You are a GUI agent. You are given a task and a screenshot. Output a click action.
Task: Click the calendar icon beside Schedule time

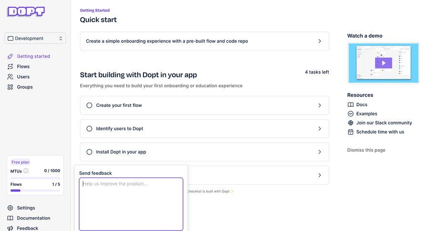(350, 132)
